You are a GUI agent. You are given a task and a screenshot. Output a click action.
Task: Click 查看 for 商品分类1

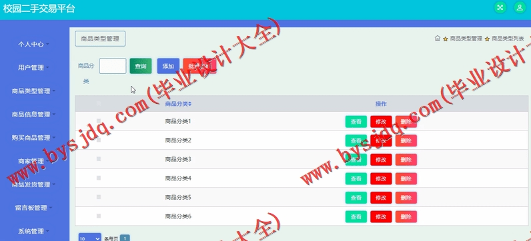(x=356, y=122)
